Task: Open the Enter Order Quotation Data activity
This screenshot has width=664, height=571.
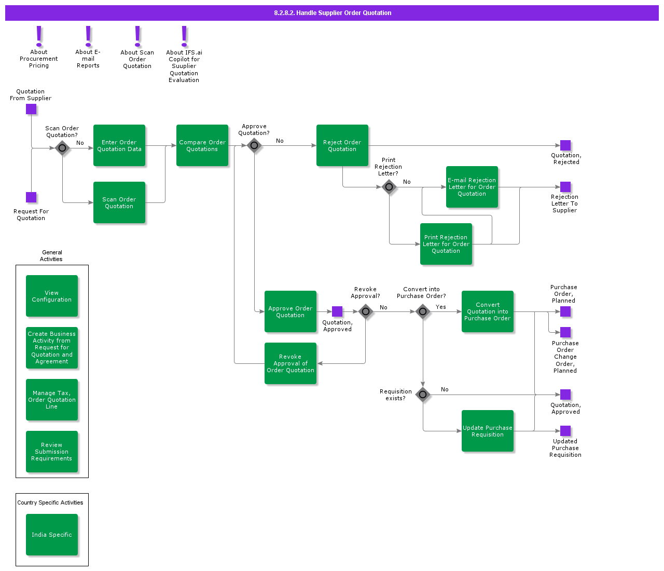Action: (119, 145)
